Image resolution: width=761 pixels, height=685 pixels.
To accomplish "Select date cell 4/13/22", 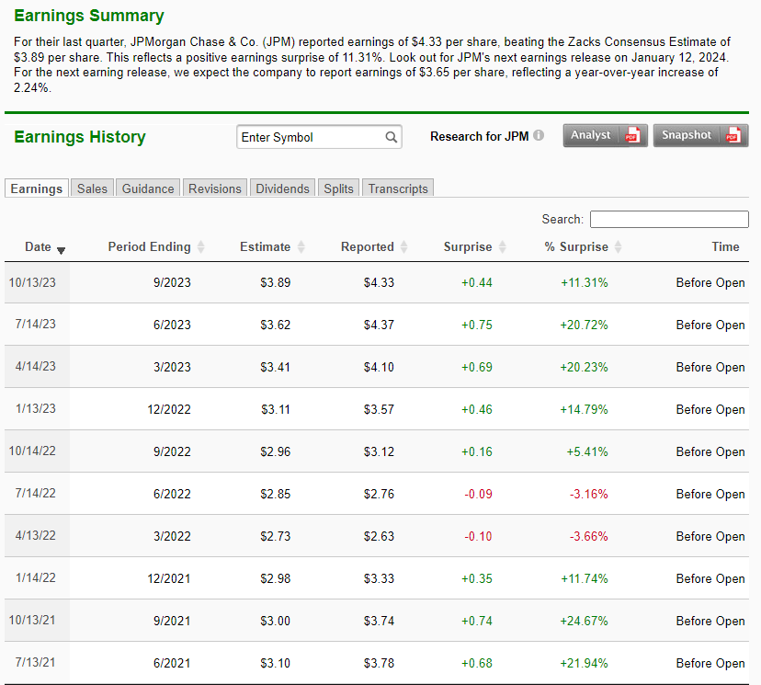I will click(36, 535).
